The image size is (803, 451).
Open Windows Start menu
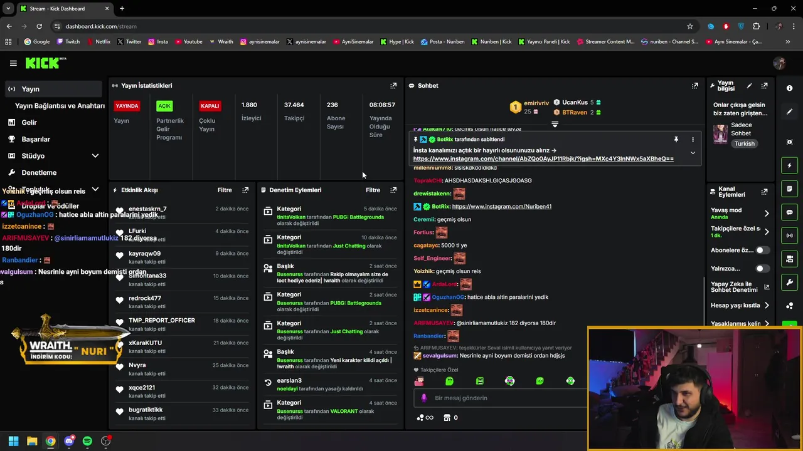[13, 441]
